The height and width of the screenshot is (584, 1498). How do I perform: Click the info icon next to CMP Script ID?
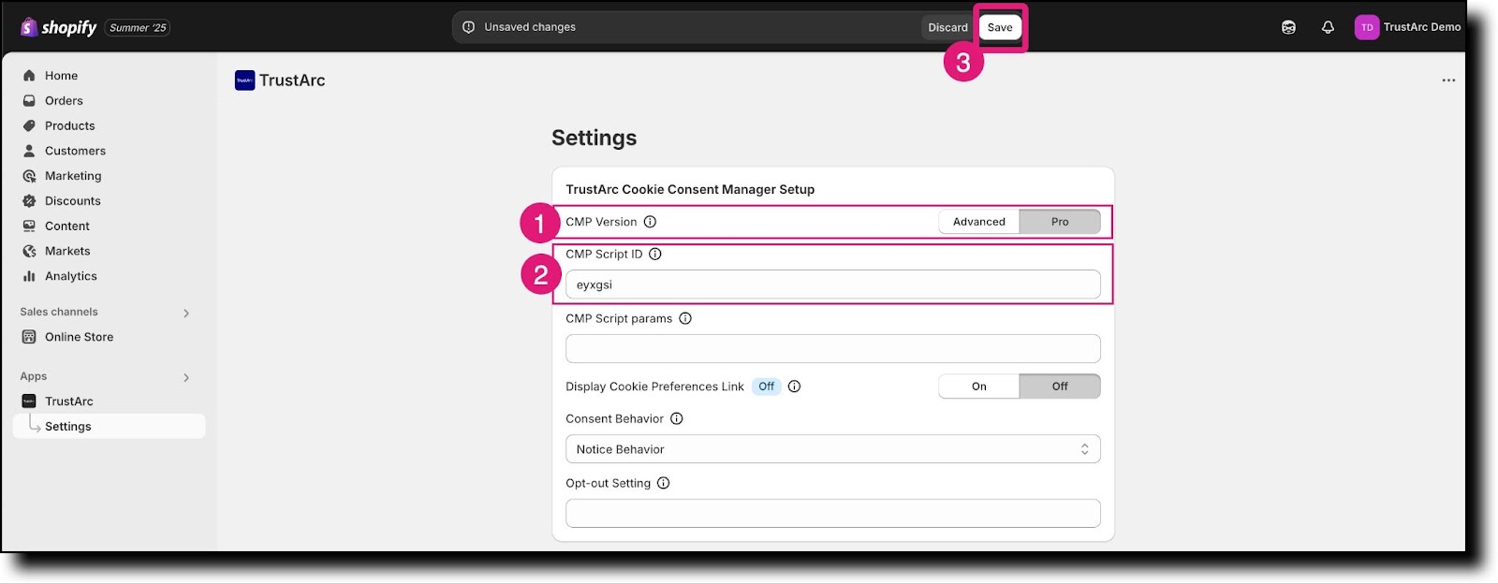[x=655, y=254]
